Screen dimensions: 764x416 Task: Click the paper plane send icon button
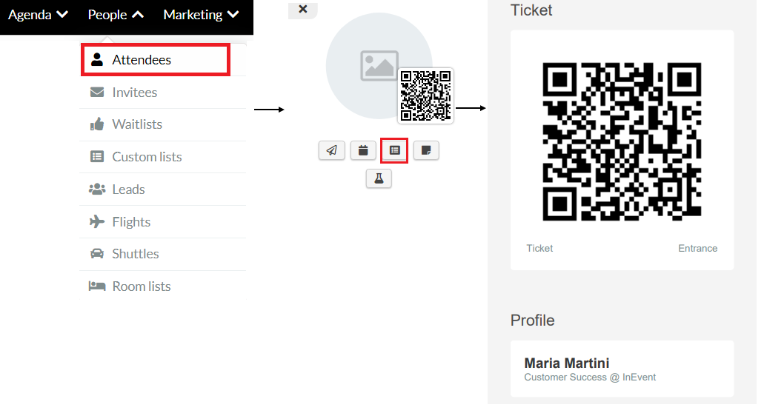(x=332, y=150)
